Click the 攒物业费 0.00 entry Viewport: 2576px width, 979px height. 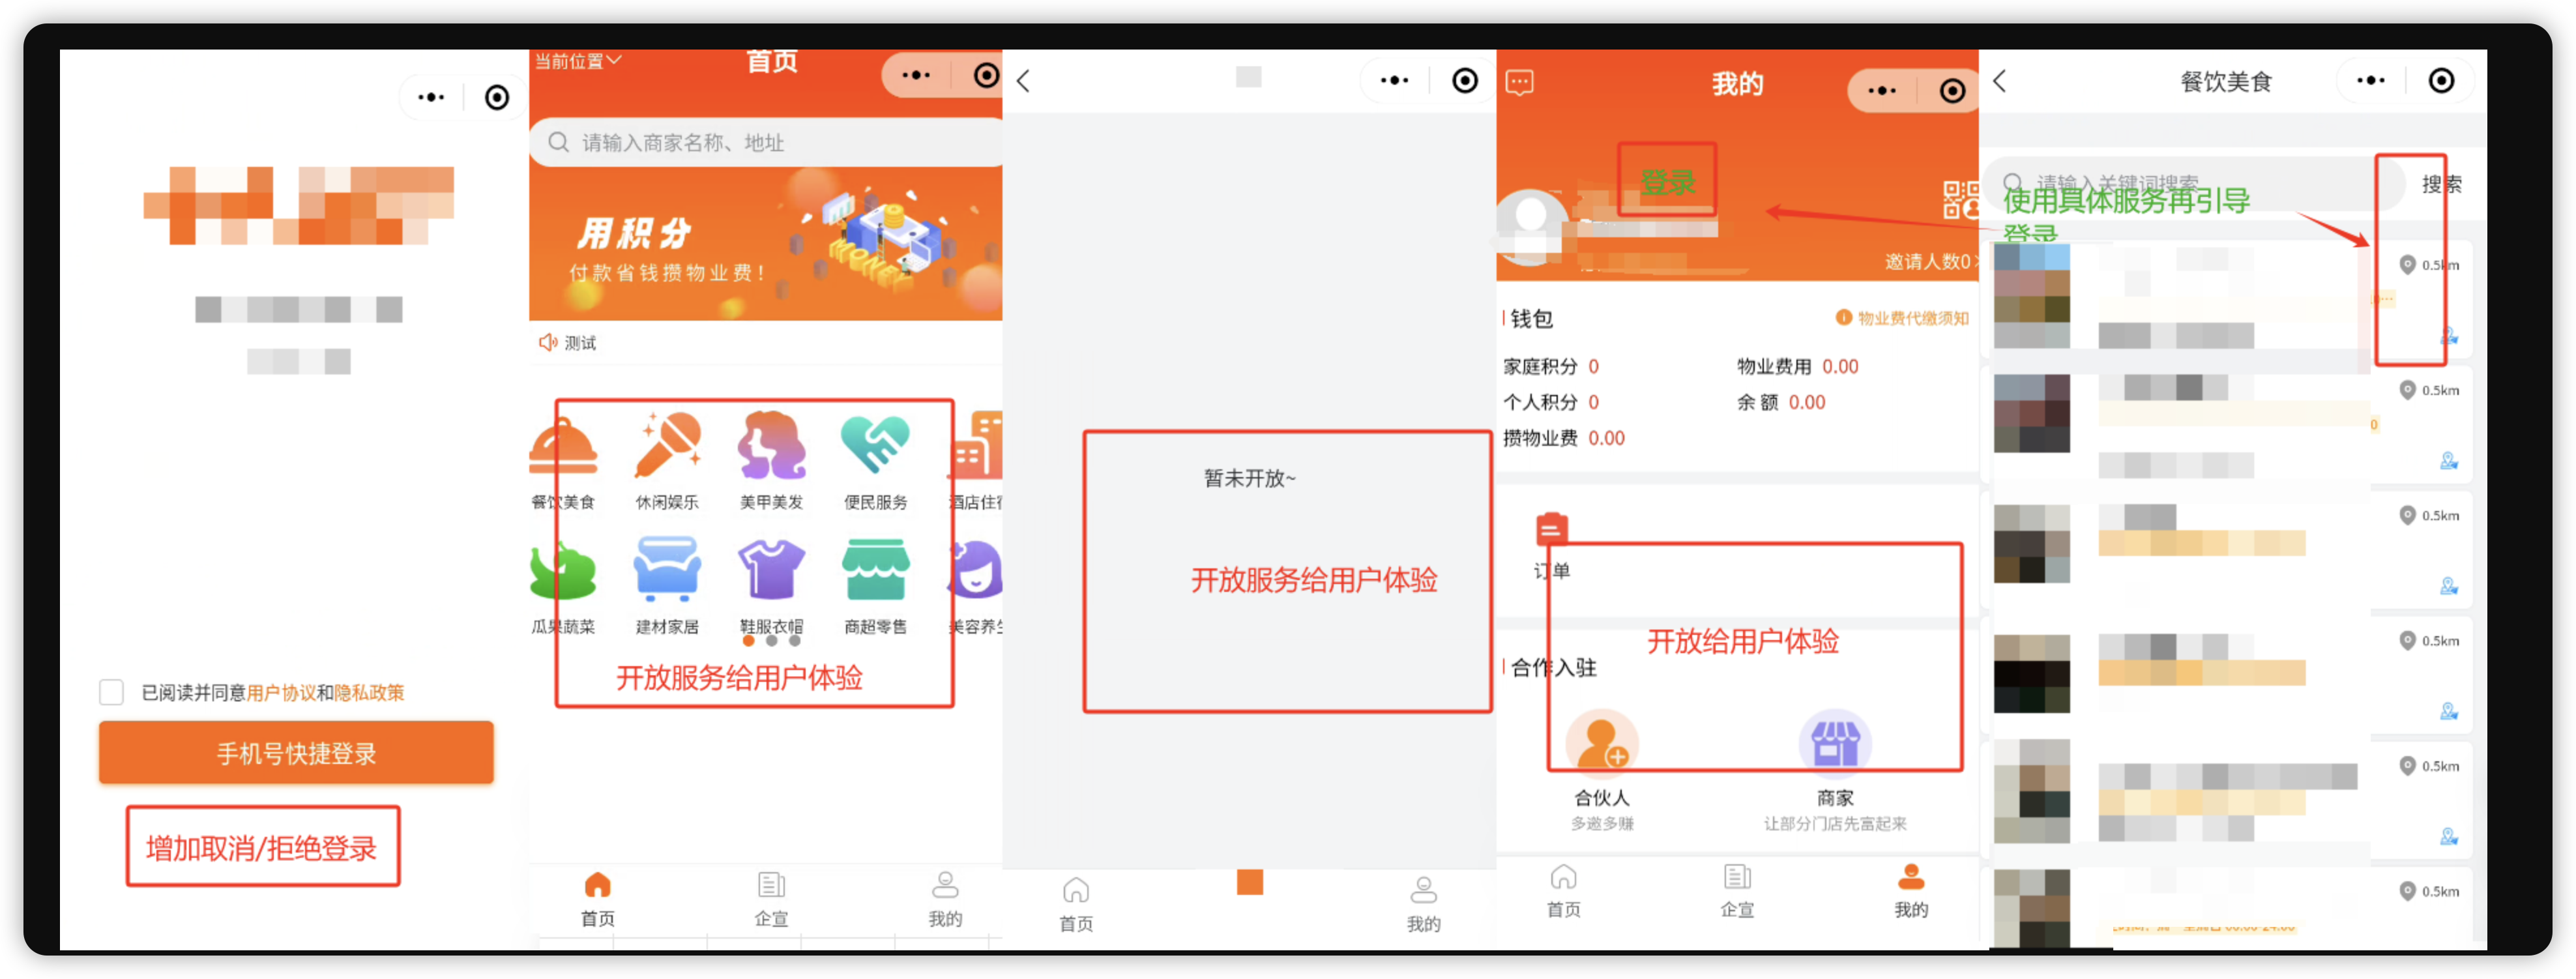coord(1564,438)
